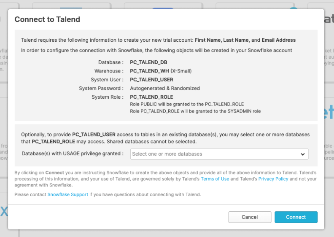Click the 'System Role :' label
The image size is (334, 237).
[108, 97]
